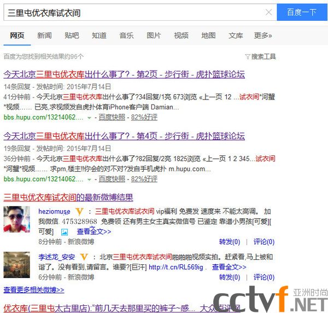Open 百度快照 for the first result

pos(112,117)
